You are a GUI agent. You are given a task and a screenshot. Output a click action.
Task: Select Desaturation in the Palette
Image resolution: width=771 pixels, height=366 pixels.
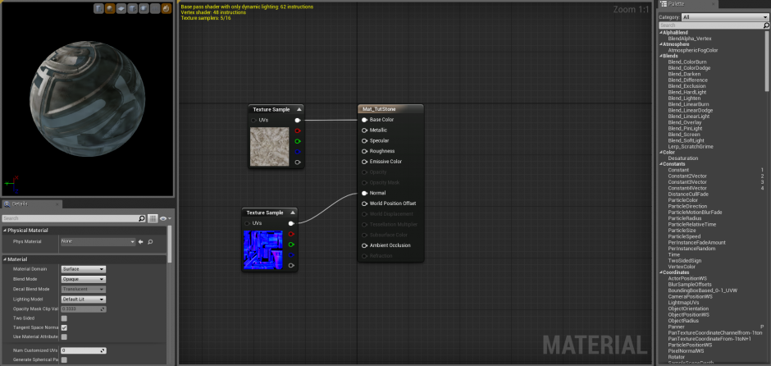coord(683,158)
